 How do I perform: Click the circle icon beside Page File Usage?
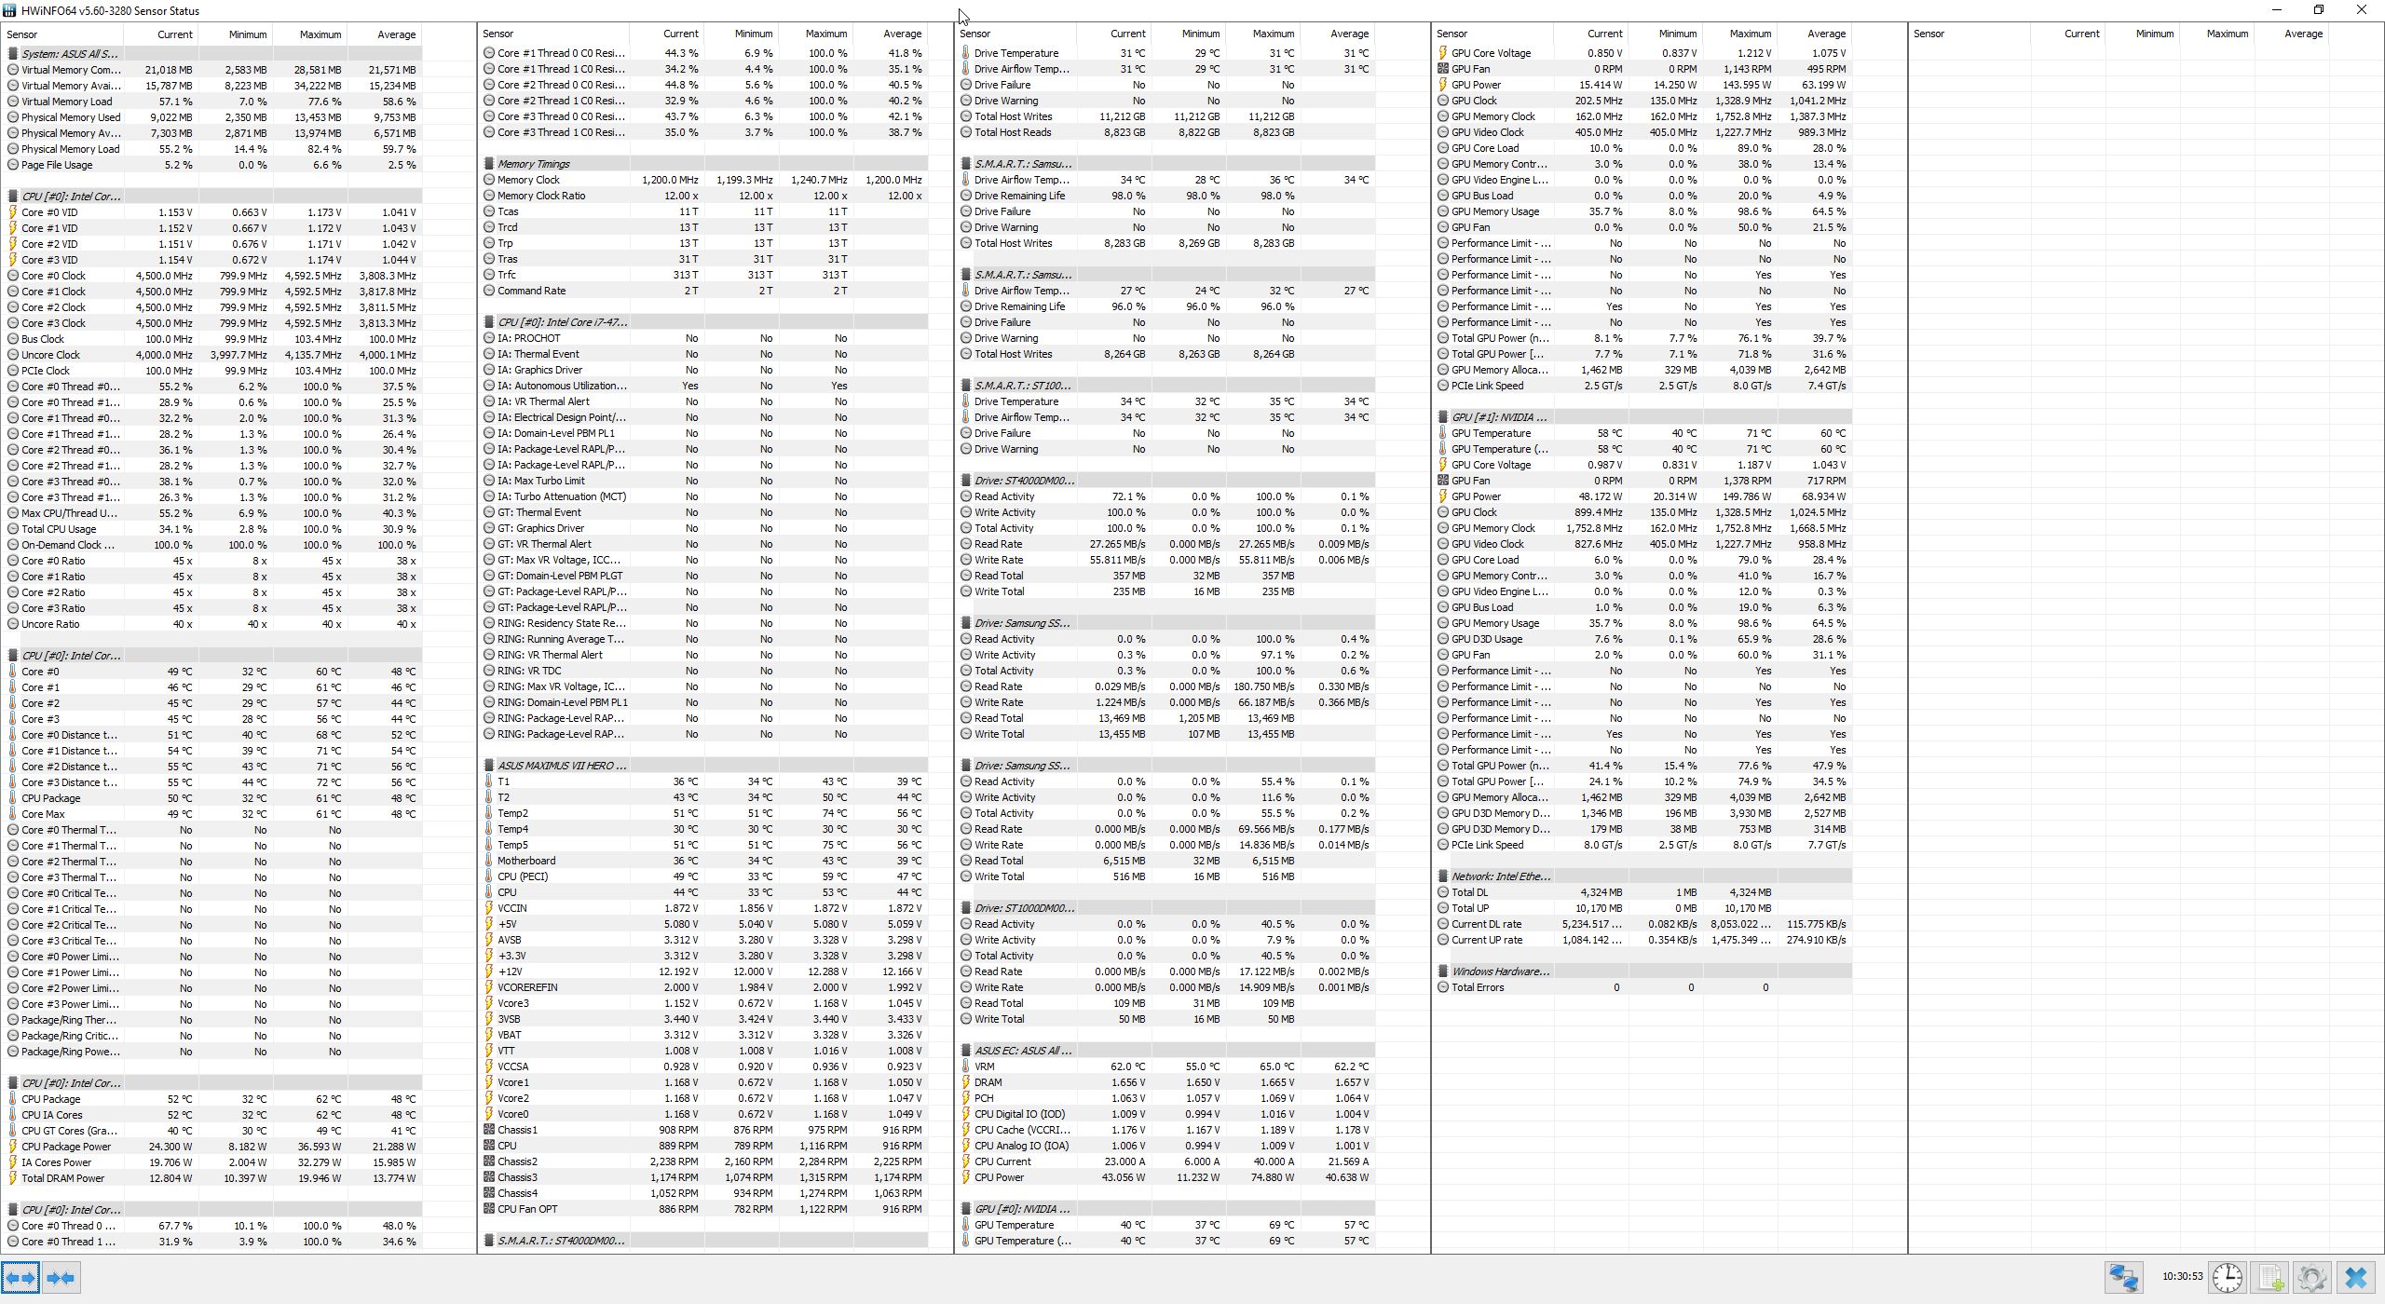13,165
